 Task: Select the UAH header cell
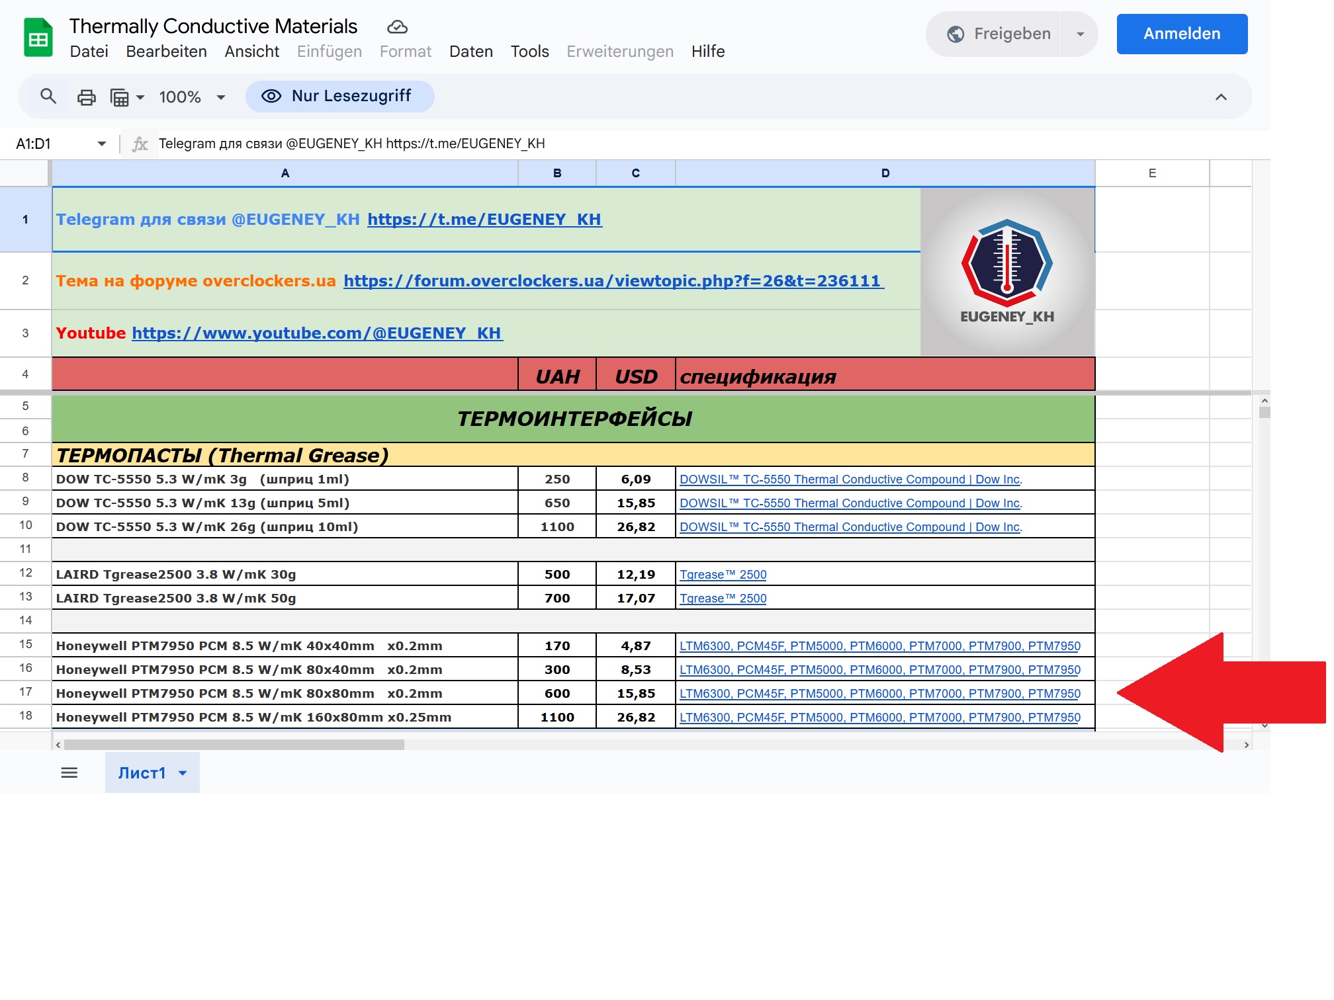(557, 374)
